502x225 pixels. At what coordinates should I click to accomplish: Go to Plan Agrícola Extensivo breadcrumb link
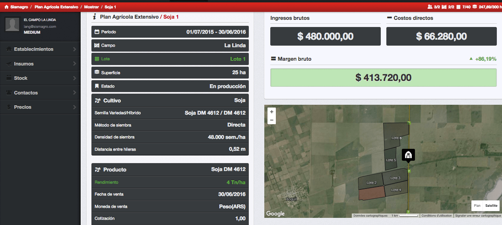coord(56,7)
